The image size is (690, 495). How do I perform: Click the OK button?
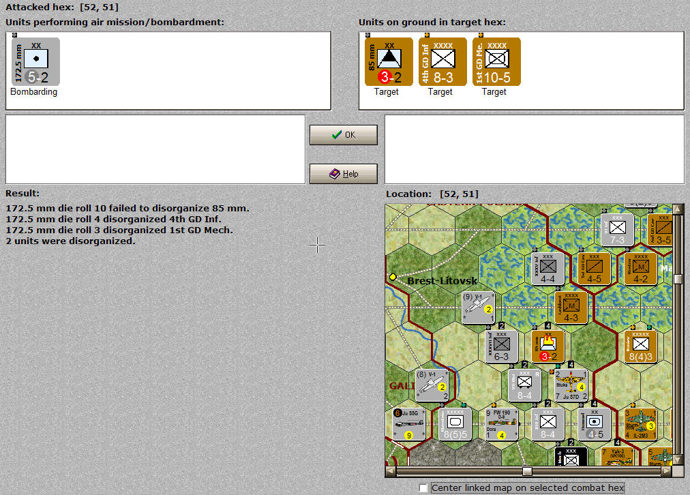[x=343, y=134]
